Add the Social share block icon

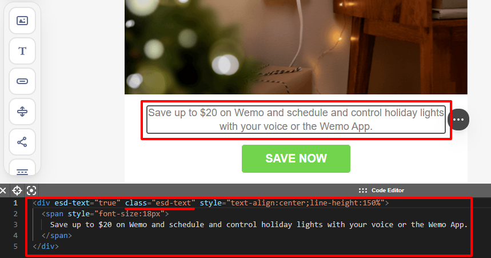point(22,142)
